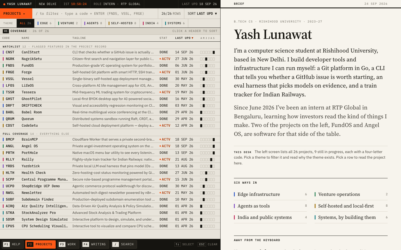Screen dimensions: 401x250
Task: Filter by the SELF-HOSTED theme tab
Action: (x=123, y=23)
